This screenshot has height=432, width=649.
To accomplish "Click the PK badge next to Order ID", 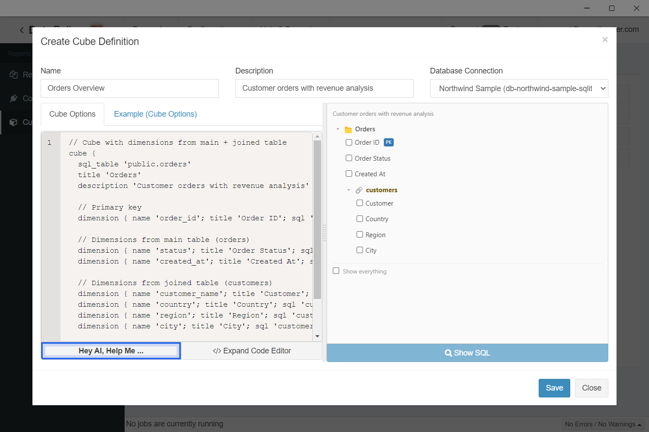I will (x=389, y=143).
